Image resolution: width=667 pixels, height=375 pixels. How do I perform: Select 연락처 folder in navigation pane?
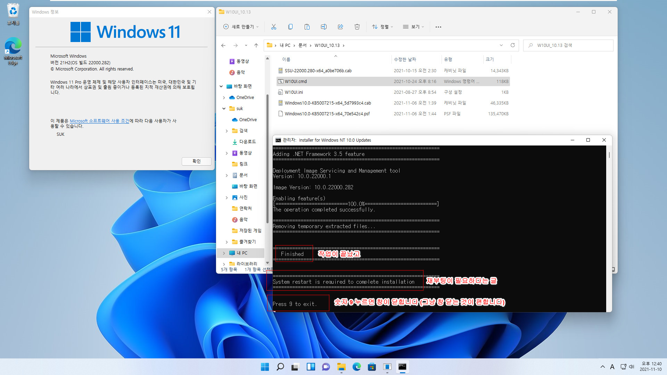(x=242, y=208)
